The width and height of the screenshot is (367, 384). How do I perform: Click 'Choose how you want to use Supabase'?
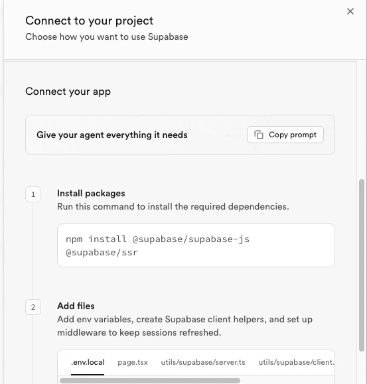107,36
